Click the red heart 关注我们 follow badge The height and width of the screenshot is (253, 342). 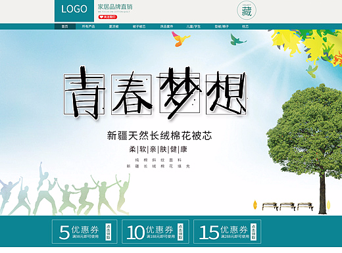click(108, 17)
